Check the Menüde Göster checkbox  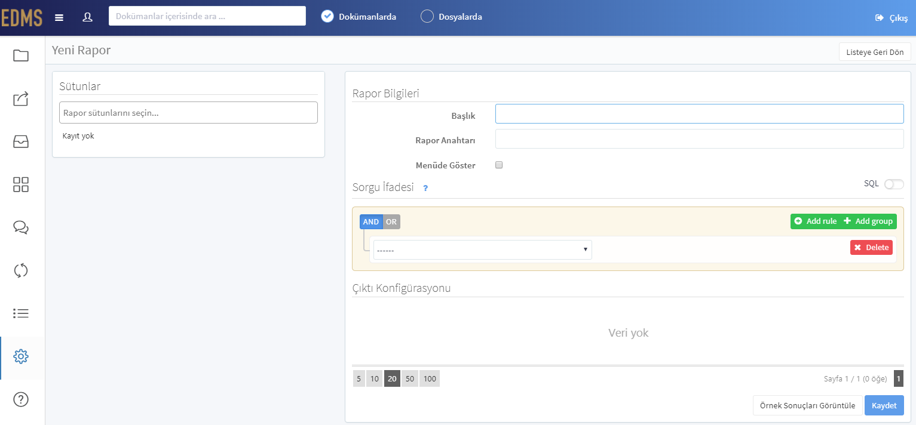(500, 165)
